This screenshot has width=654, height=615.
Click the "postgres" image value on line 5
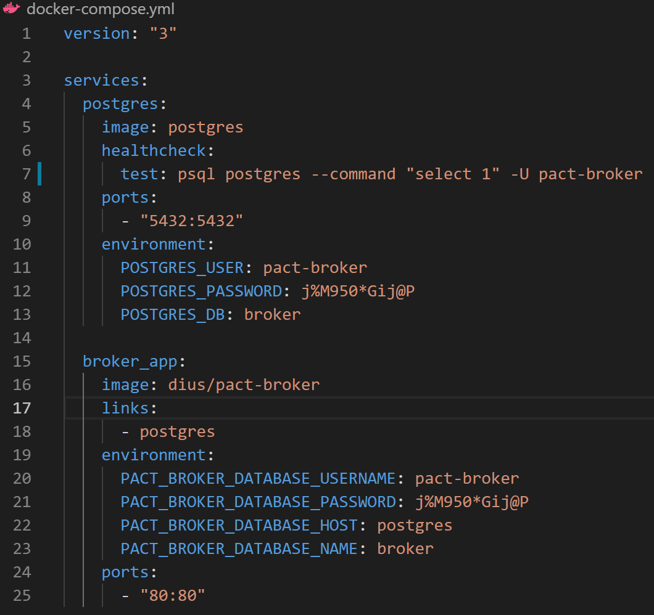pyautogui.click(x=205, y=127)
